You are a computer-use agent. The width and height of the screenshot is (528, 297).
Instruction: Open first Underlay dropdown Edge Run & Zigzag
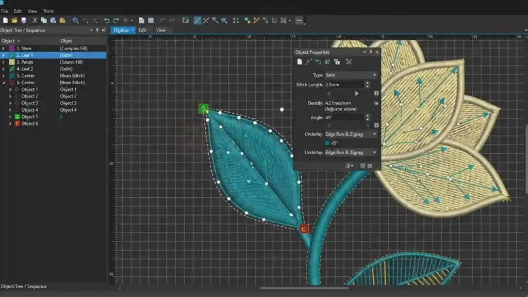coord(351,134)
